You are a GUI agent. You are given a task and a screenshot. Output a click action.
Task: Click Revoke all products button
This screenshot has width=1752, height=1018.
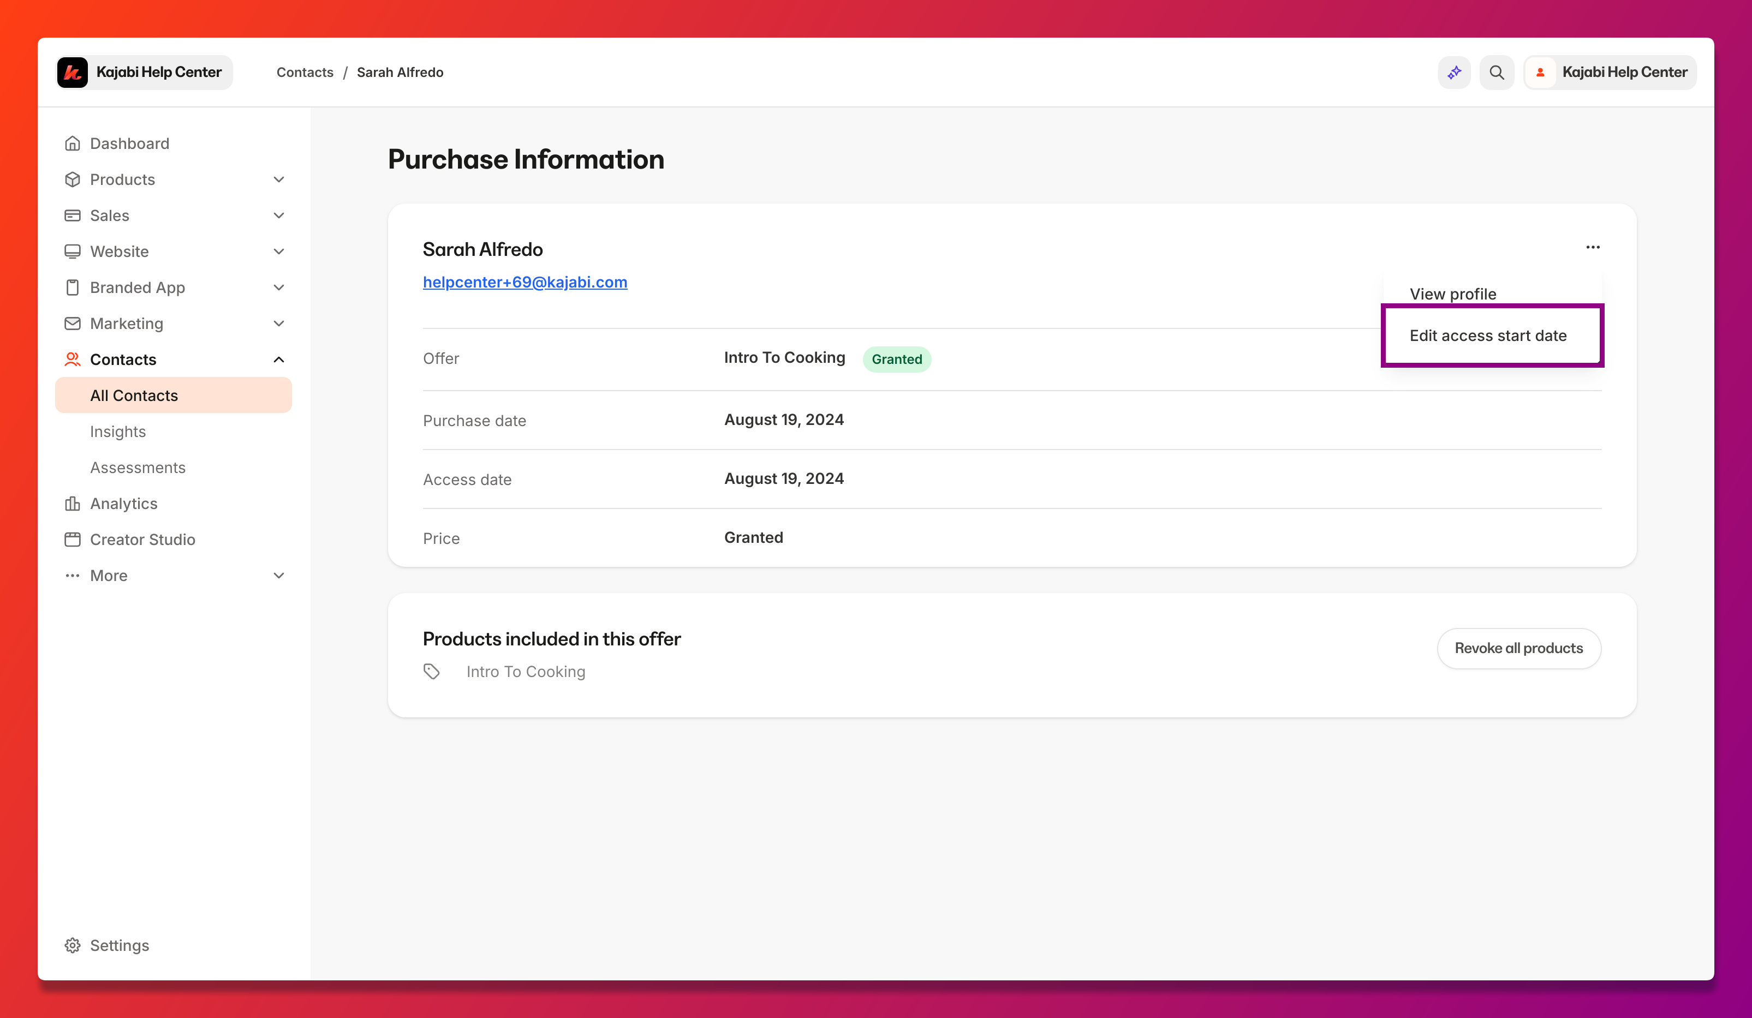click(1518, 648)
